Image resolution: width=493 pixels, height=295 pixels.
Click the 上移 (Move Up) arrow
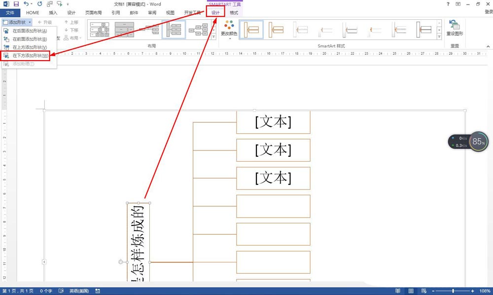tap(71, 22)
